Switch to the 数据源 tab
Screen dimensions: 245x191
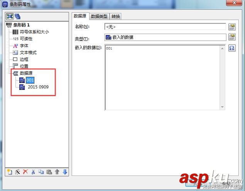pos(80,16)
